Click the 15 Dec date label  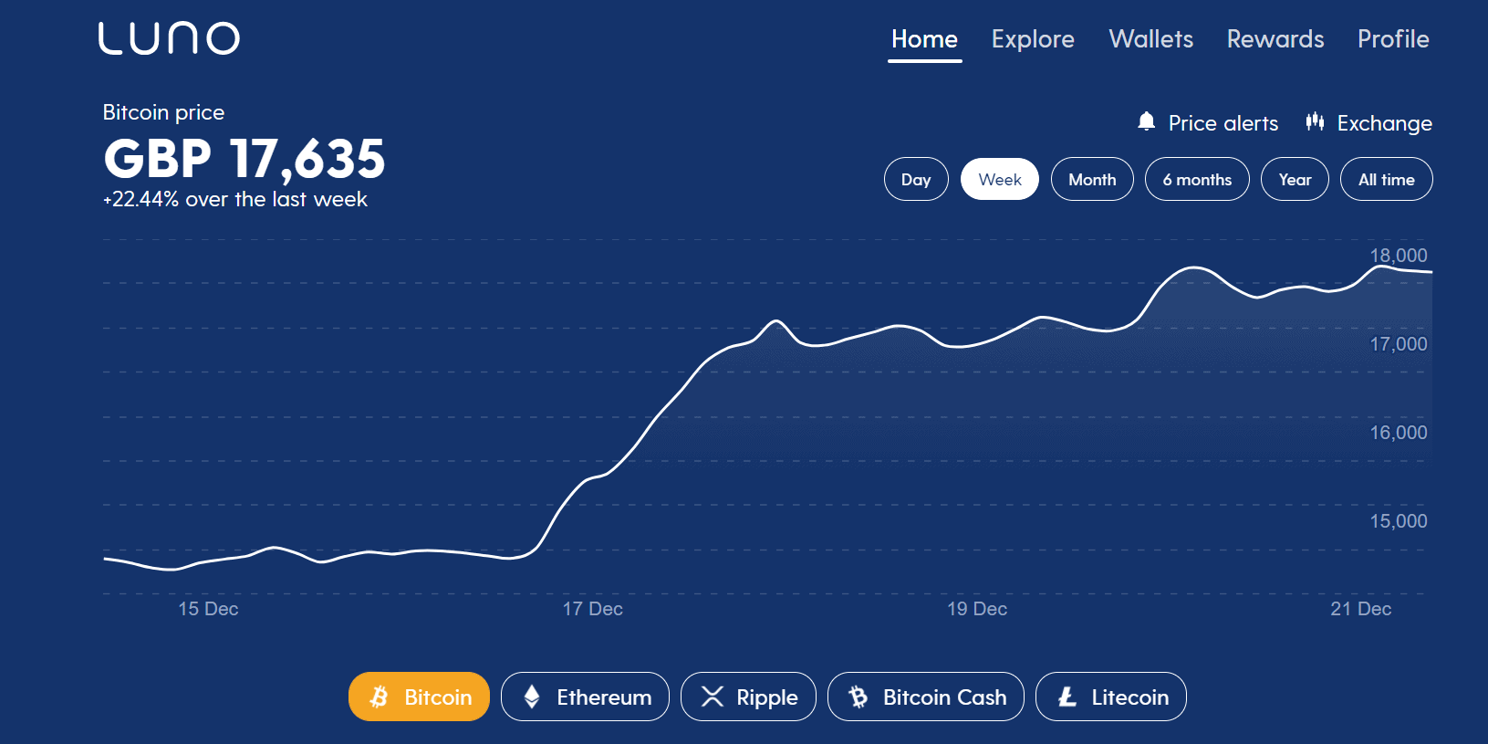click(208, 609)
